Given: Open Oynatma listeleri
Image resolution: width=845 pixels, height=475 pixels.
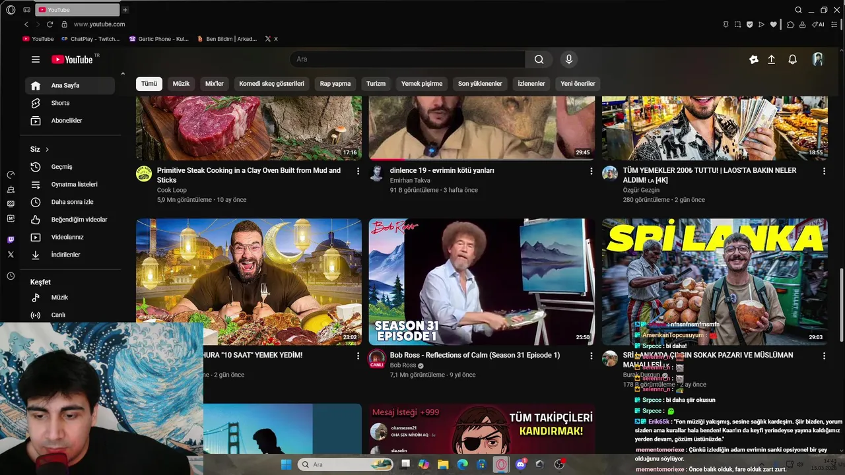Looking at the screenshot, I should coord(71,184).
